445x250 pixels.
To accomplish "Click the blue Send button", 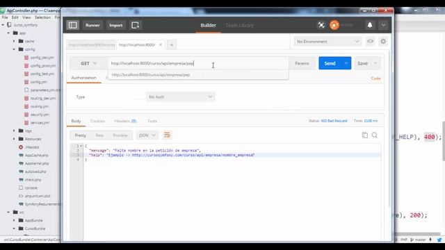I will 330,63.
